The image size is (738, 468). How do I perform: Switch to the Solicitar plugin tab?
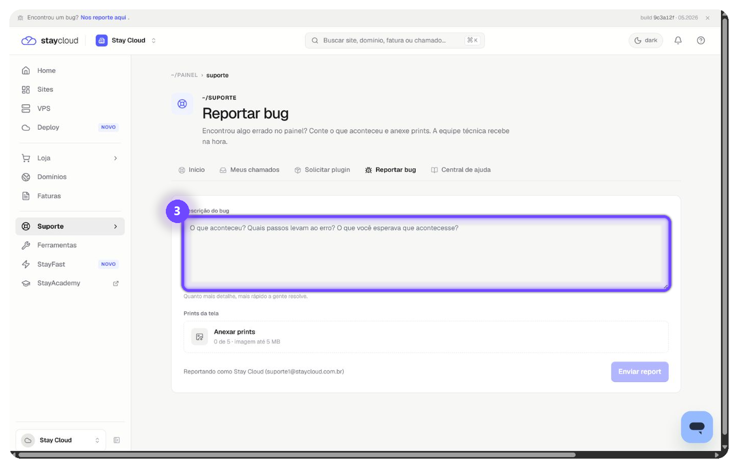tap(322, 170)
